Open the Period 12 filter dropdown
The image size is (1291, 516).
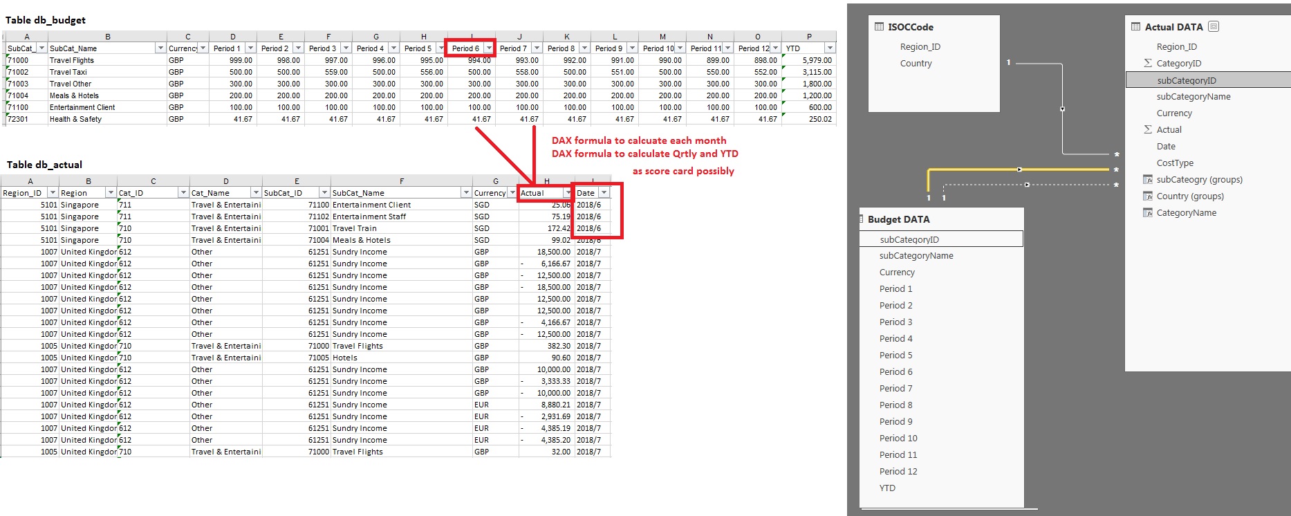click(x=775, y=48)
